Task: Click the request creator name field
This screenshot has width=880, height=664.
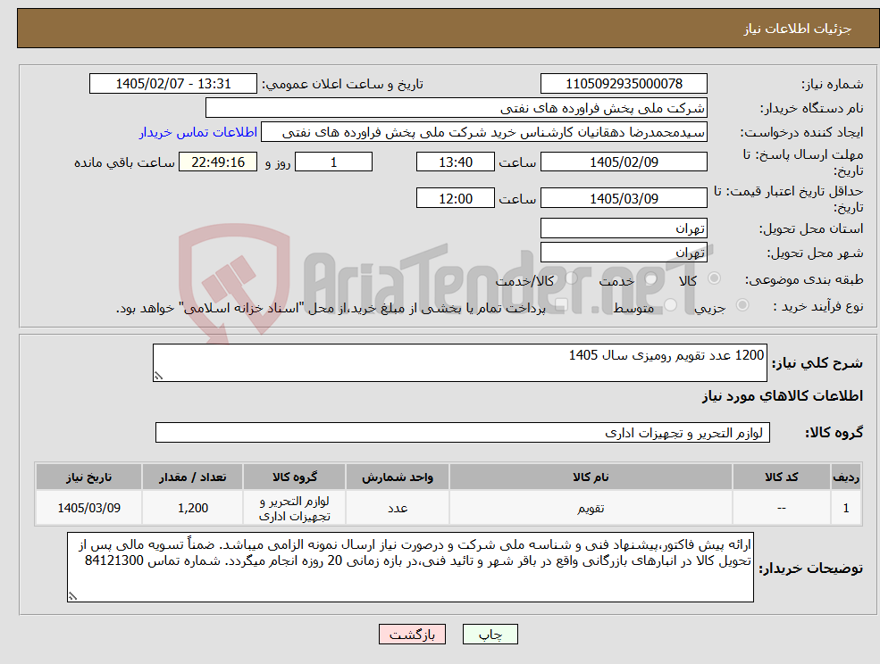Action: coord(483,132)
